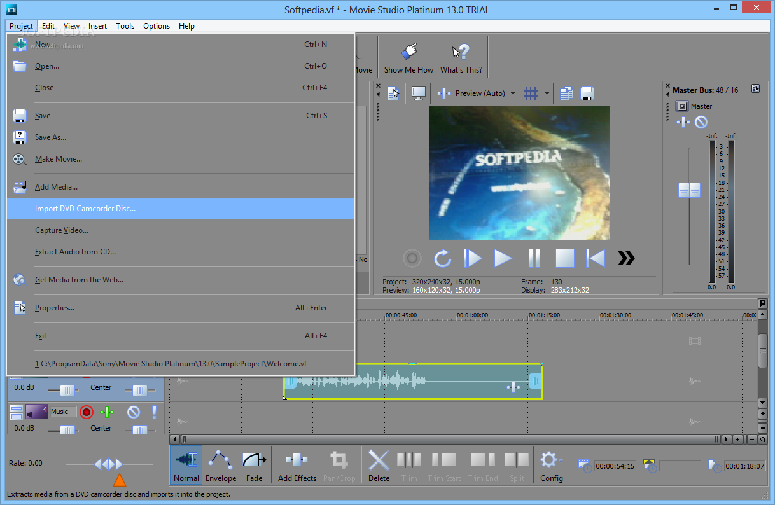Select Capture Video menu entry
This screenshot has width=775, height=505.
[180, 230]
